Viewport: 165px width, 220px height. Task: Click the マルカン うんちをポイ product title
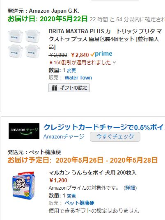92,173
